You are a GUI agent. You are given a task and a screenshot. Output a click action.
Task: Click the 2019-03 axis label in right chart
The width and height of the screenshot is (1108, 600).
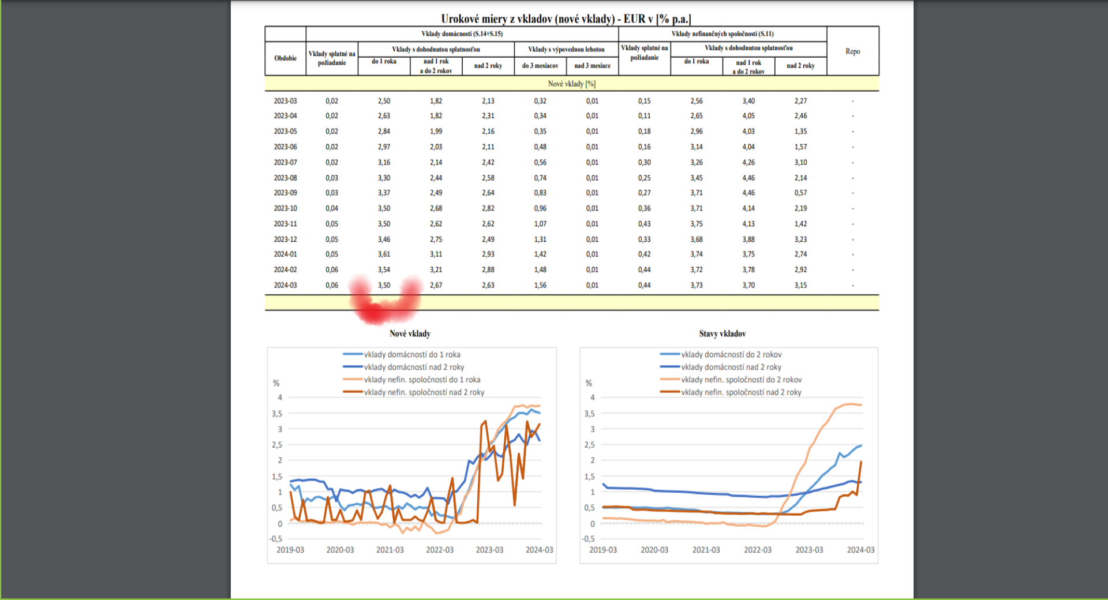point(602,550)
